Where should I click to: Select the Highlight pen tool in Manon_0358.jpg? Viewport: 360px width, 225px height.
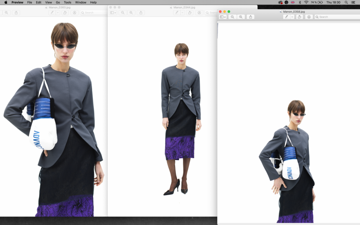(x=287, y=17)
